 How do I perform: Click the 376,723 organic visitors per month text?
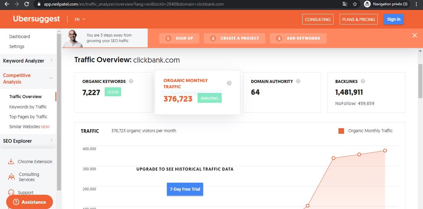[x=144, y=131]
